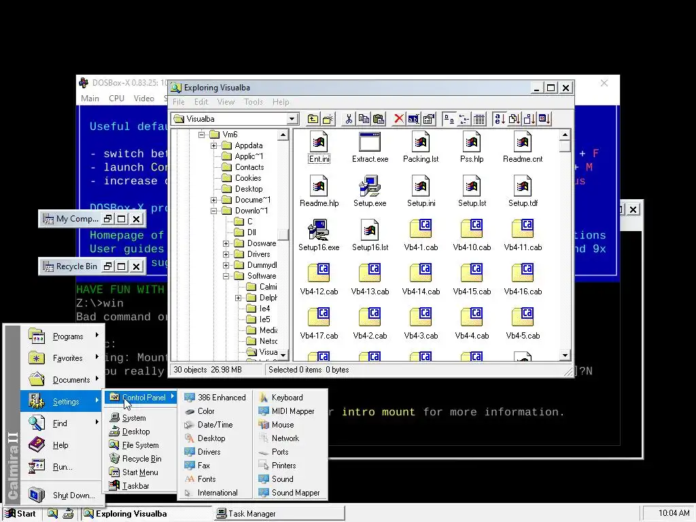This screenshot has height=522, width=696.
Task: Select the Extract.exe file icon
Action: (x=370, y=142)
